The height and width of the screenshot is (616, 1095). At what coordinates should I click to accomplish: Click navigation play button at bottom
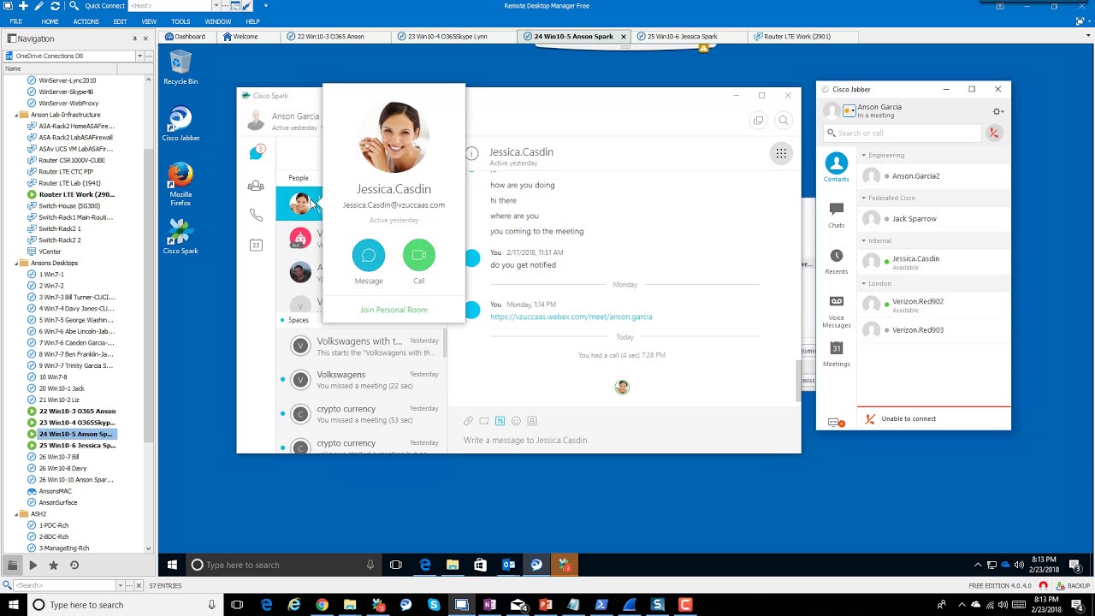click(x=33, y=566)
